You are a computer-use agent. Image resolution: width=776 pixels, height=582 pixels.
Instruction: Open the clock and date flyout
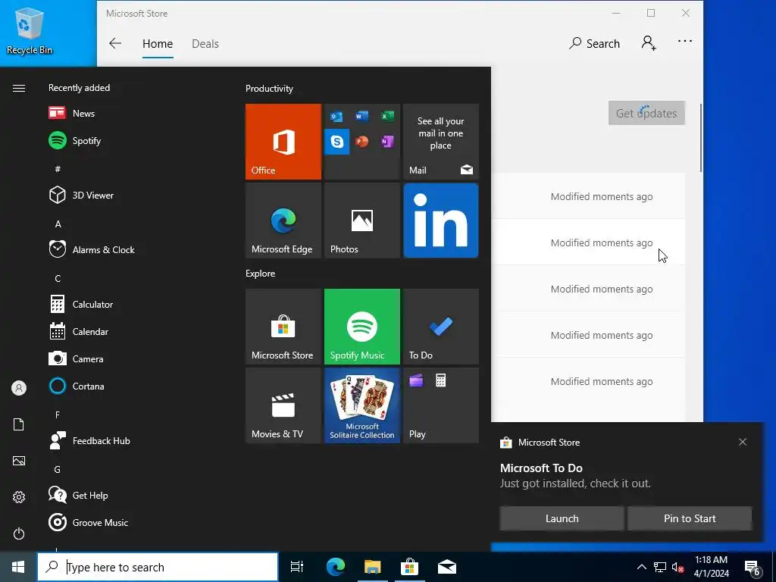tap(711, 567)
